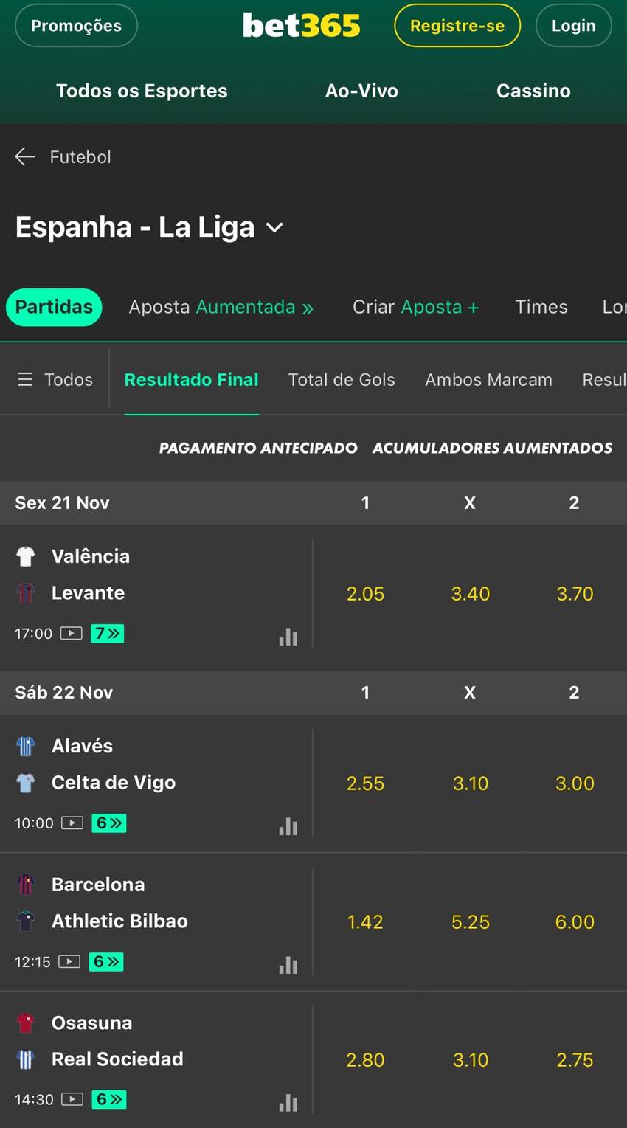Select the 1.42 odds for Barcelona win
Image resolution: width=627 pixels, height=1128 pixels.
tap(364, 921)
